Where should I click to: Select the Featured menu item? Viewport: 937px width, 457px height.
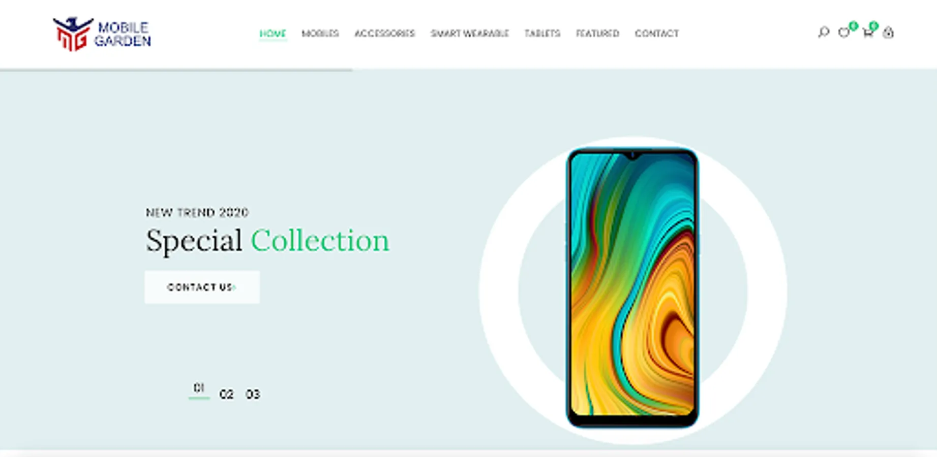(597, 34)
